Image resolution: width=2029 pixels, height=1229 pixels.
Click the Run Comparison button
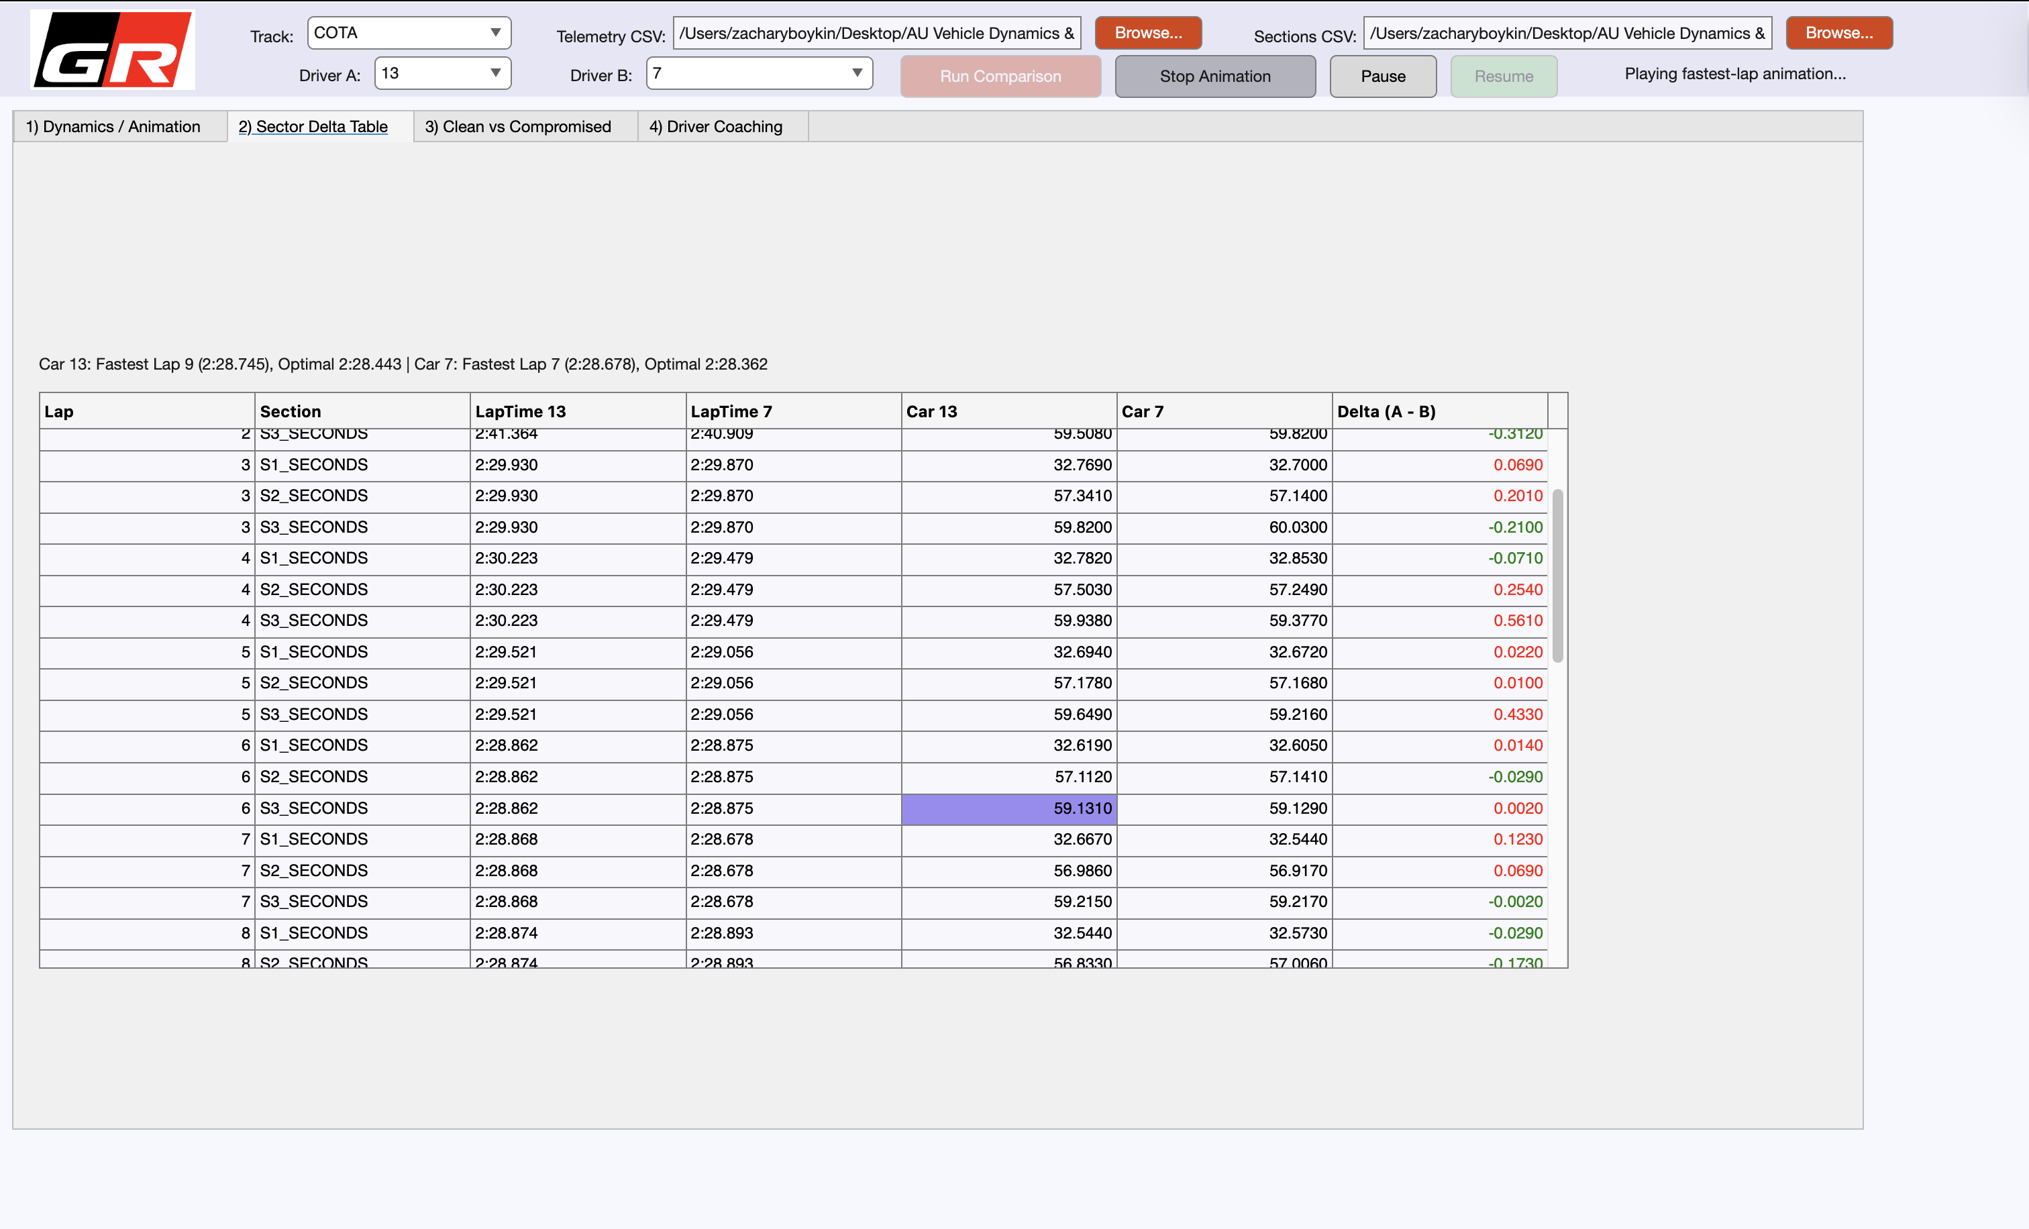click(1000, 76)
